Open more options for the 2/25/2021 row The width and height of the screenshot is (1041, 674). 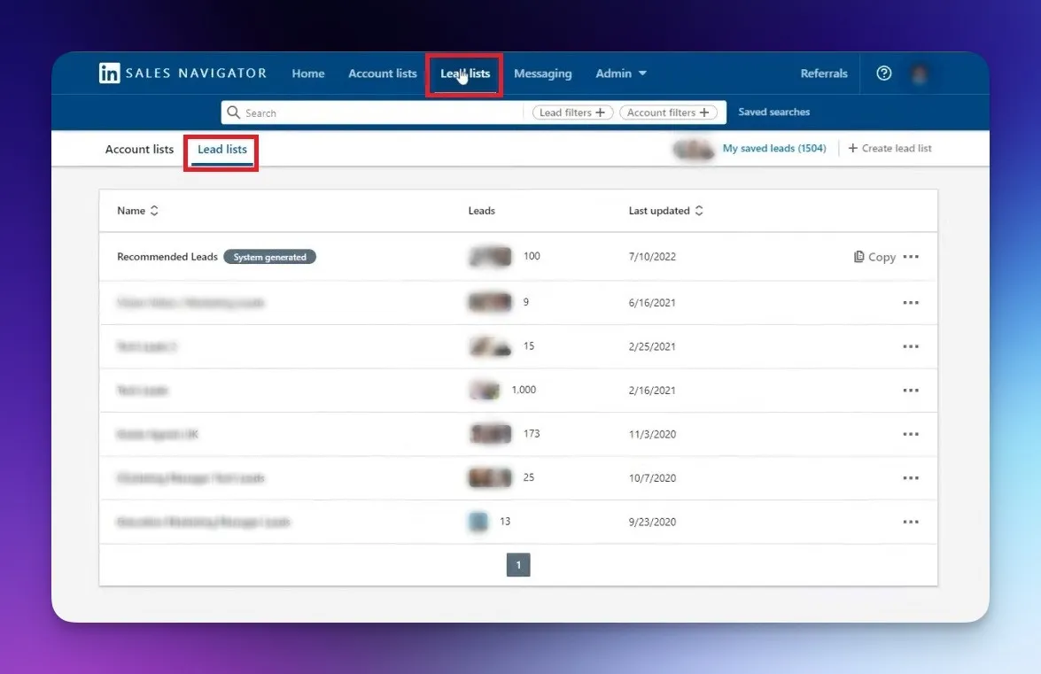(911, 346)
